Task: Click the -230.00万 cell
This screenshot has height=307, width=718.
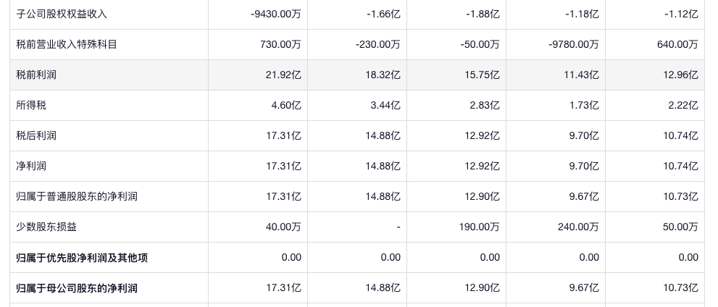Action: tap(378, 44)
